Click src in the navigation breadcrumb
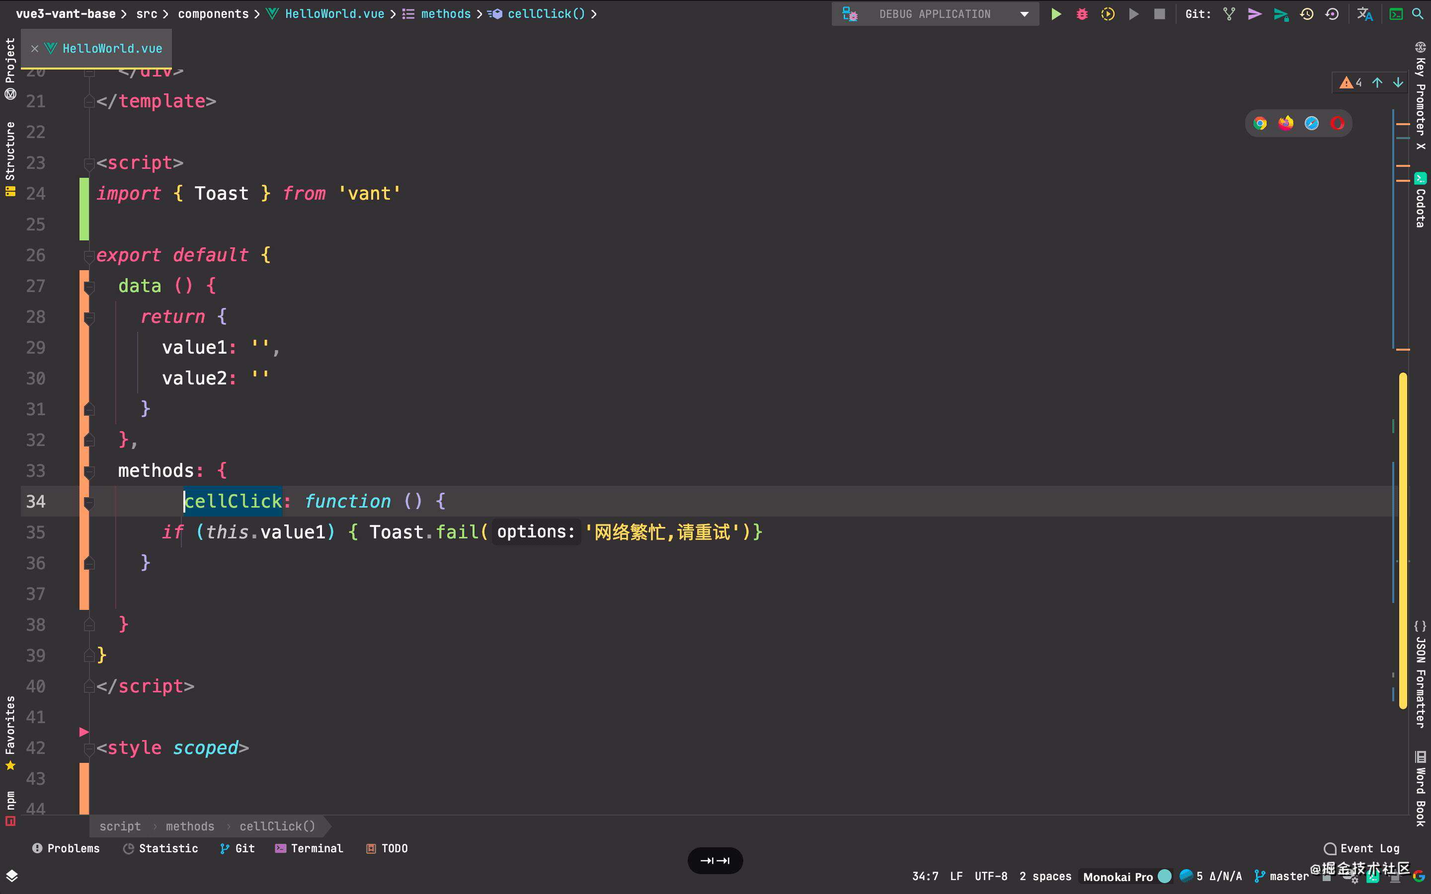 pos(147,13)
